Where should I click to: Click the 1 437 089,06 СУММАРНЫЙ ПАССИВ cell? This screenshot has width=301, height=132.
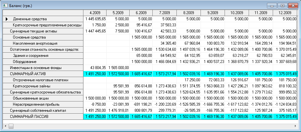[x=237, y=117]
